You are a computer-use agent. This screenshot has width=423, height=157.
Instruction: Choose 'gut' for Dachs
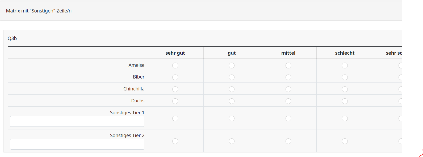click(232, 101)
